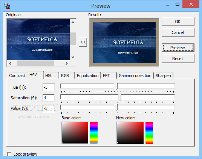
Task: Open the Equalization tab
Action: click(x=88, y=76)
